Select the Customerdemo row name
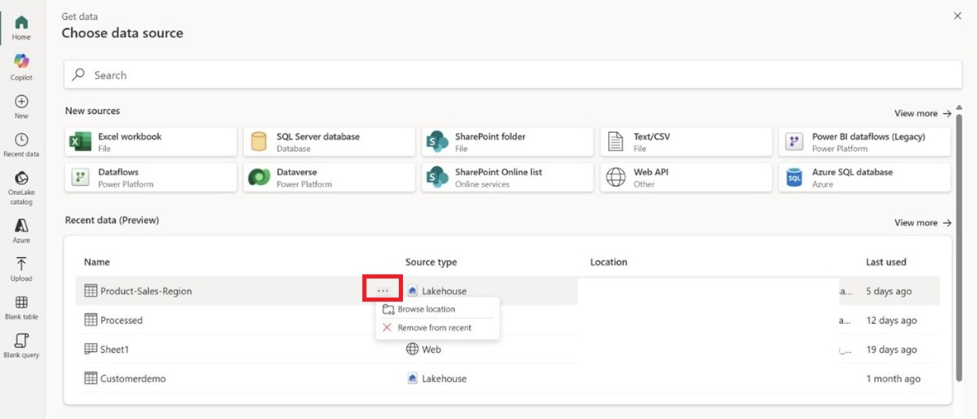The height and width of the screenshot is (419, 977). pyautogui.click(x=132, y=378)
